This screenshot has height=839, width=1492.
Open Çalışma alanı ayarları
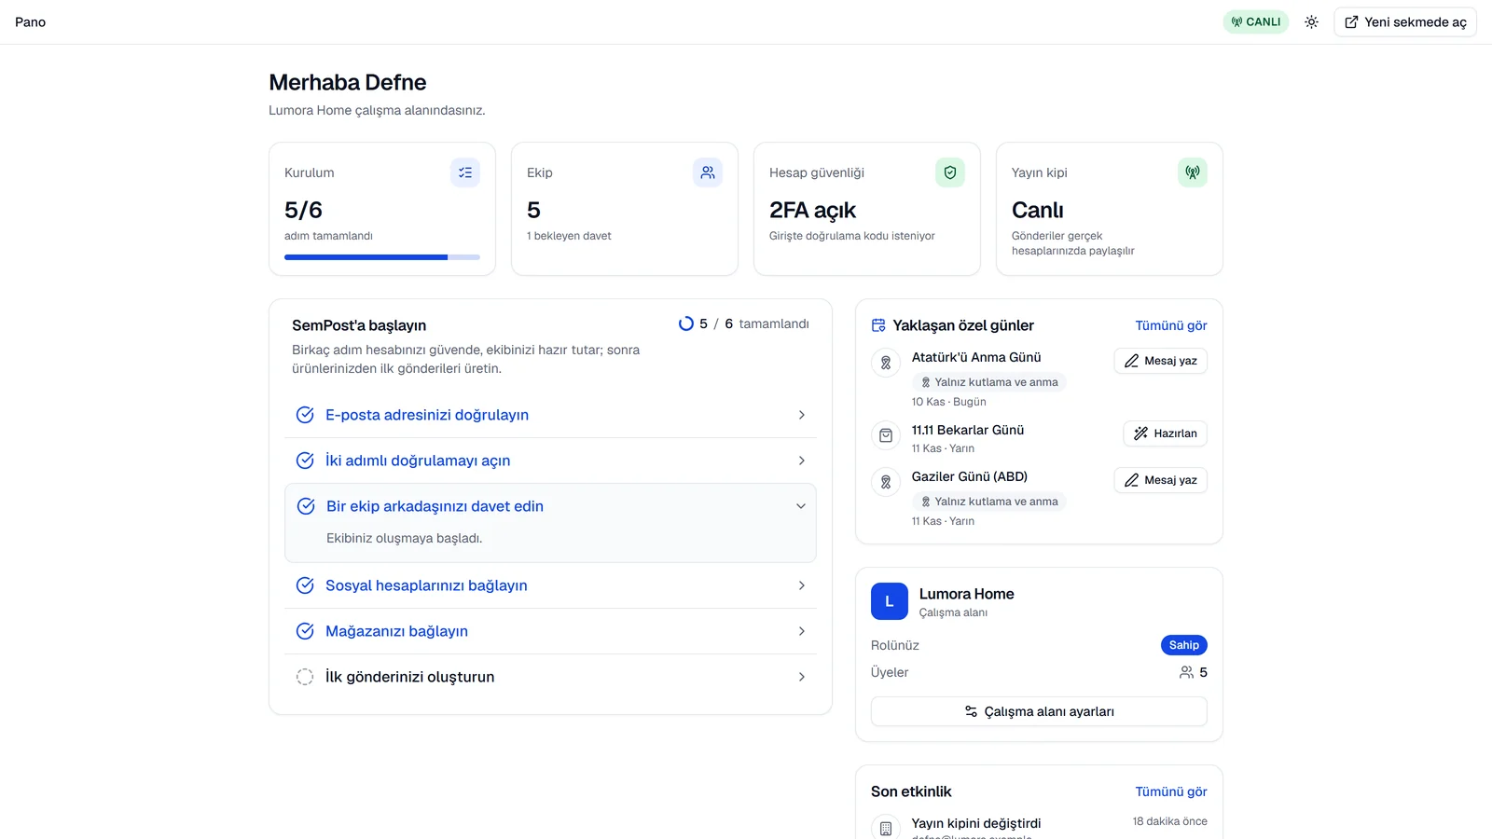(x=1039, y=711)
